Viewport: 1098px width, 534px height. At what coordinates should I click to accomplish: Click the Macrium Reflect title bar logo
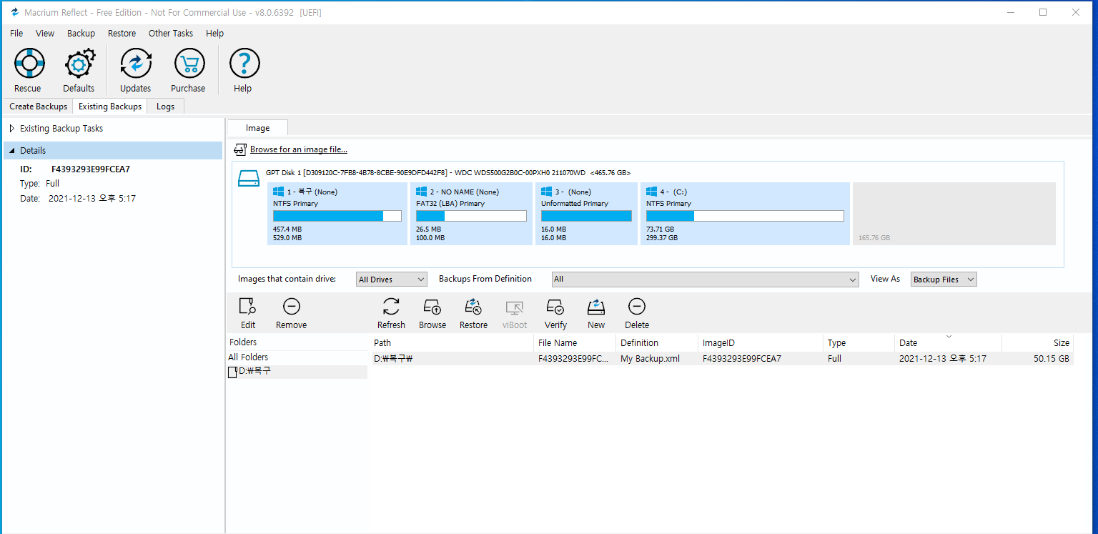click(14, 12)
